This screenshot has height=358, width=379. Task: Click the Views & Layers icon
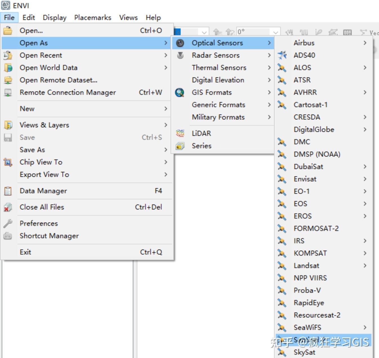click(8, 125)
